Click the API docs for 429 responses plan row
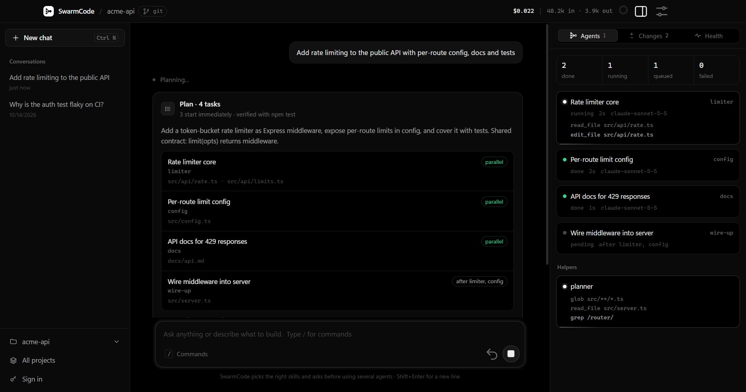Screen dimensions: 746x392 coord(337,251)
